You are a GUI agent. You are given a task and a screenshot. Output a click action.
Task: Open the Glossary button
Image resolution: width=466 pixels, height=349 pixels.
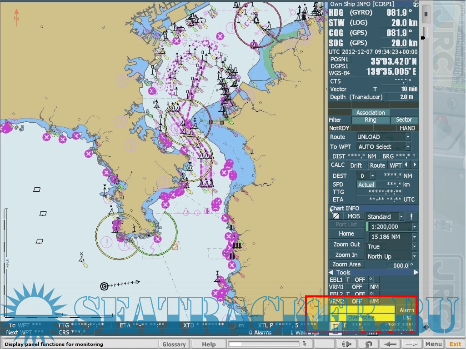pyautogui.click(x=174, y=344)
